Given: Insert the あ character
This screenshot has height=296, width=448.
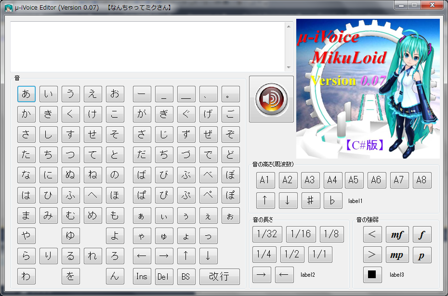Looking at the screenshot, I should click(x=26, y=94).
